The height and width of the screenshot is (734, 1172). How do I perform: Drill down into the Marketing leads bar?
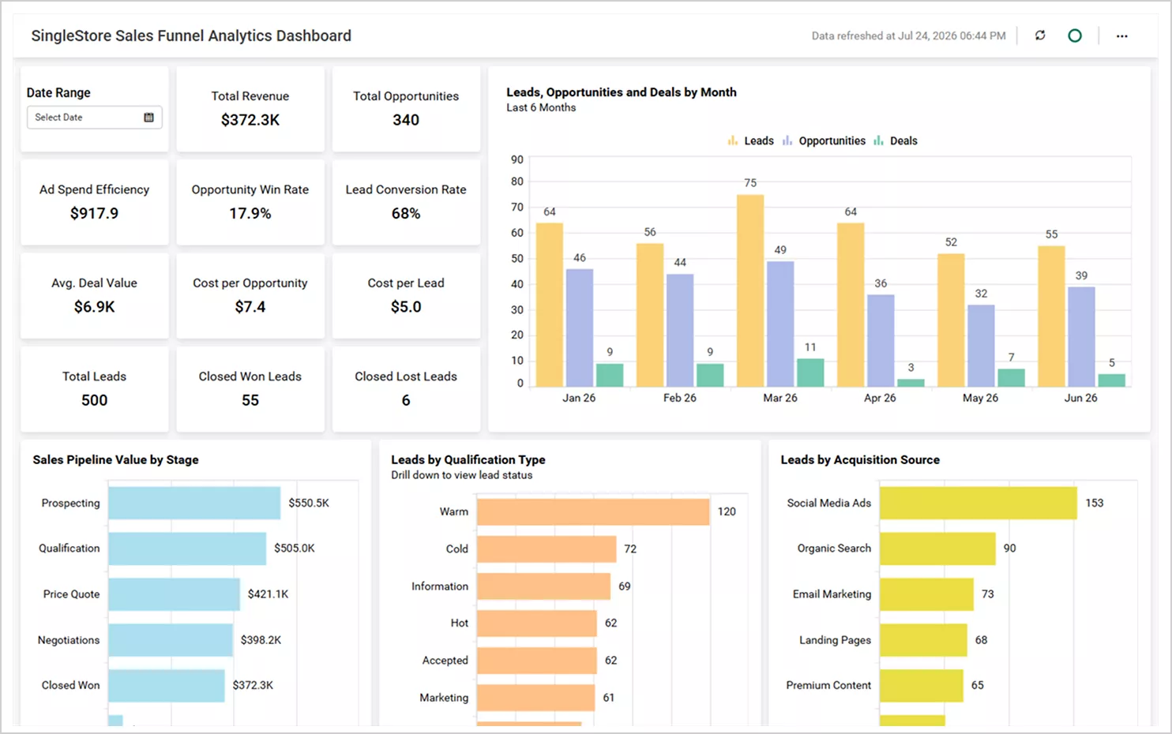(535, 698)
